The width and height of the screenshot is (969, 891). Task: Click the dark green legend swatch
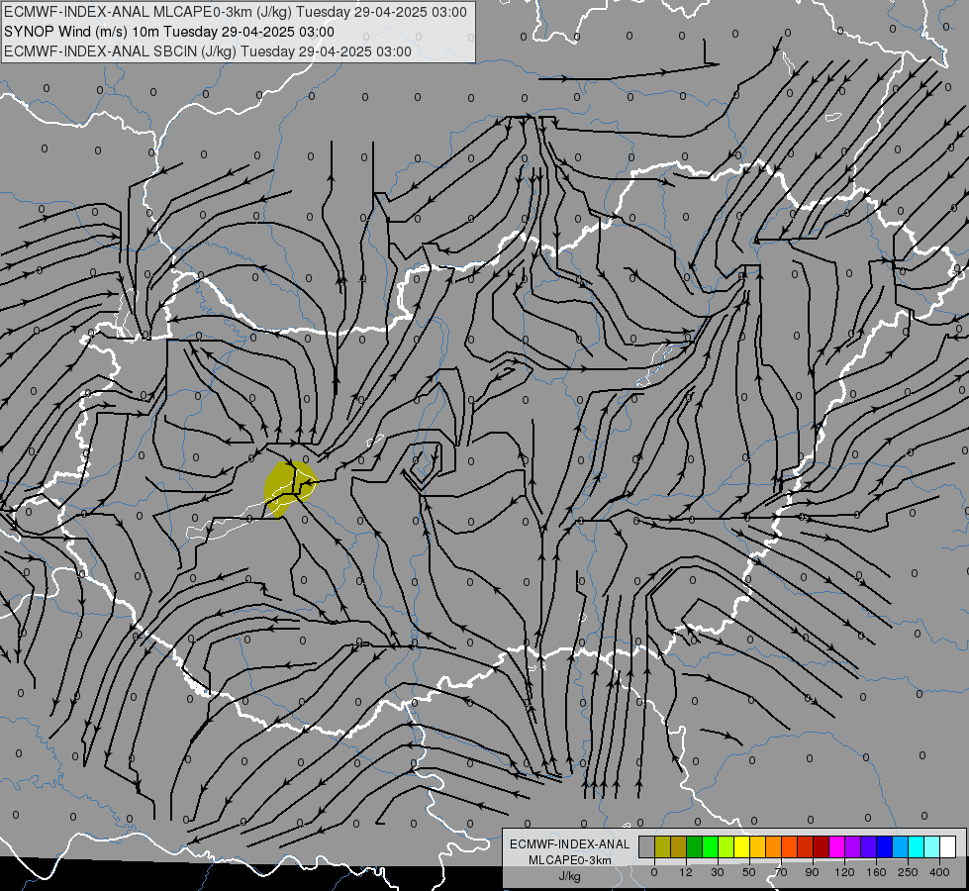point(695,846)
